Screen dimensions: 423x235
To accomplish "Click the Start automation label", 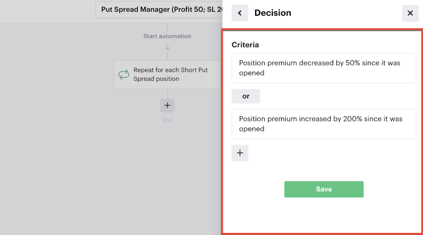I will click(167, 36).
